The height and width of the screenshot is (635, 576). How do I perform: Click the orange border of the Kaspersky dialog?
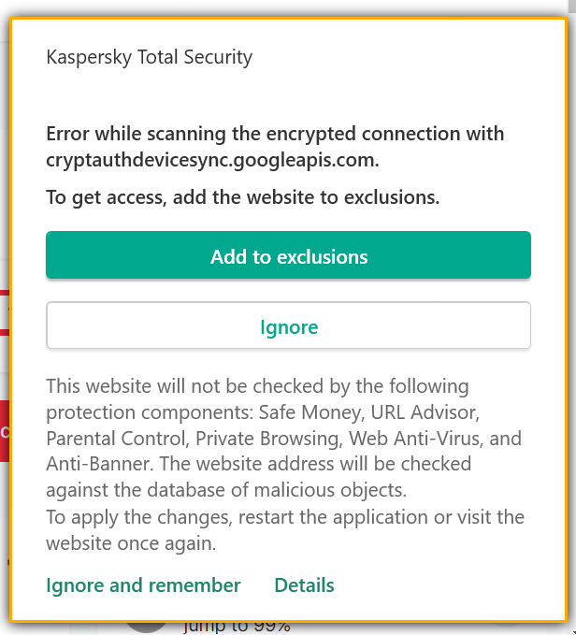pos(288,19)
